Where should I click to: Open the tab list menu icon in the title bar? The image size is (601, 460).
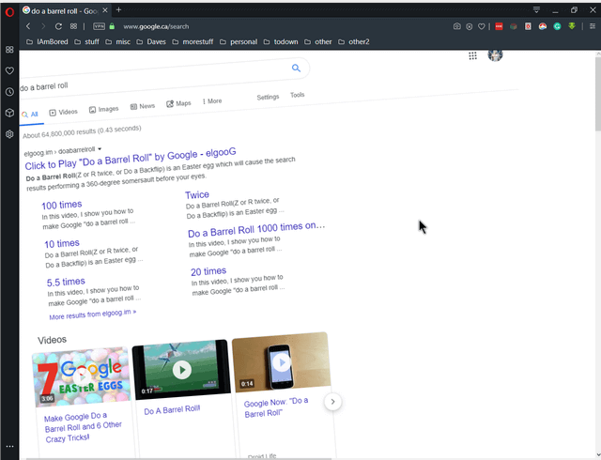pyautogui.click(x=536, y=9)
